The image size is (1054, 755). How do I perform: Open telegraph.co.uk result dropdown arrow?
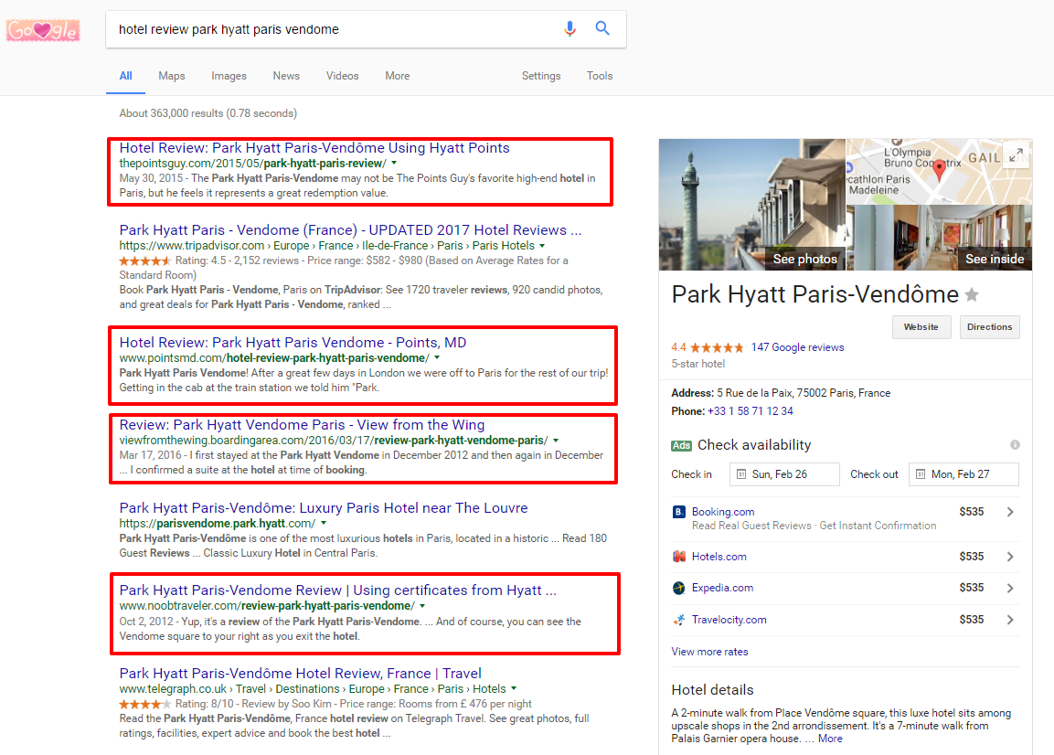515,689
